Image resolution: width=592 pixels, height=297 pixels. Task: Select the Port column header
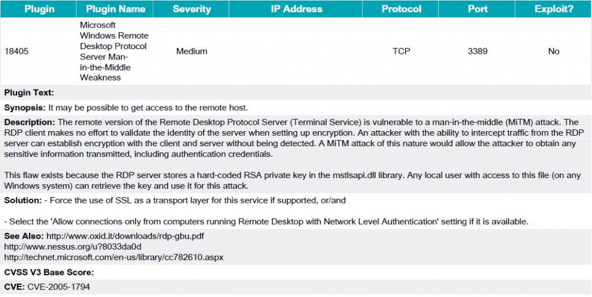coord(478,9)
